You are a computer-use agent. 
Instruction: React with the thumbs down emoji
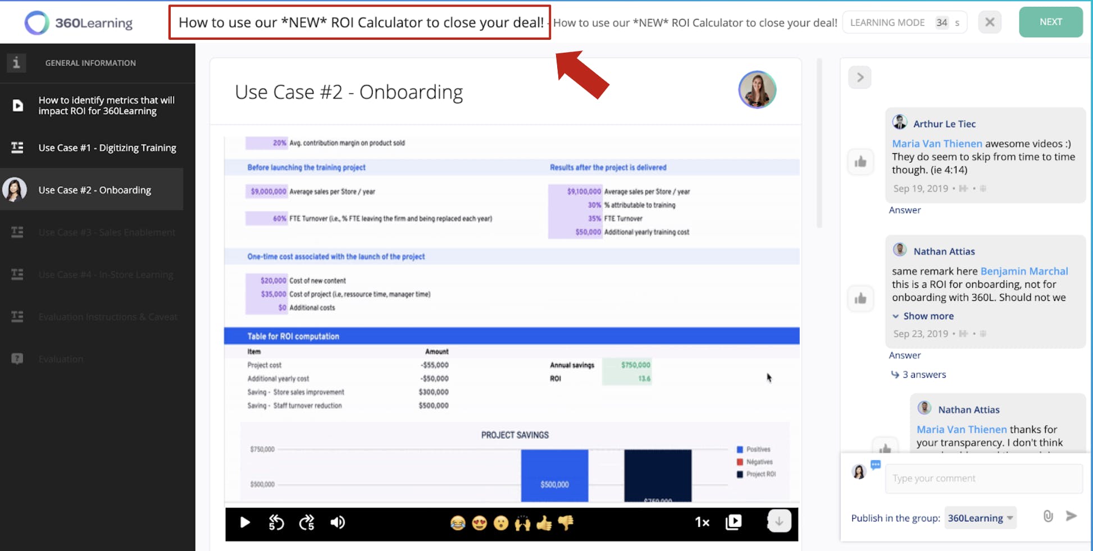(x=566, y=523)
